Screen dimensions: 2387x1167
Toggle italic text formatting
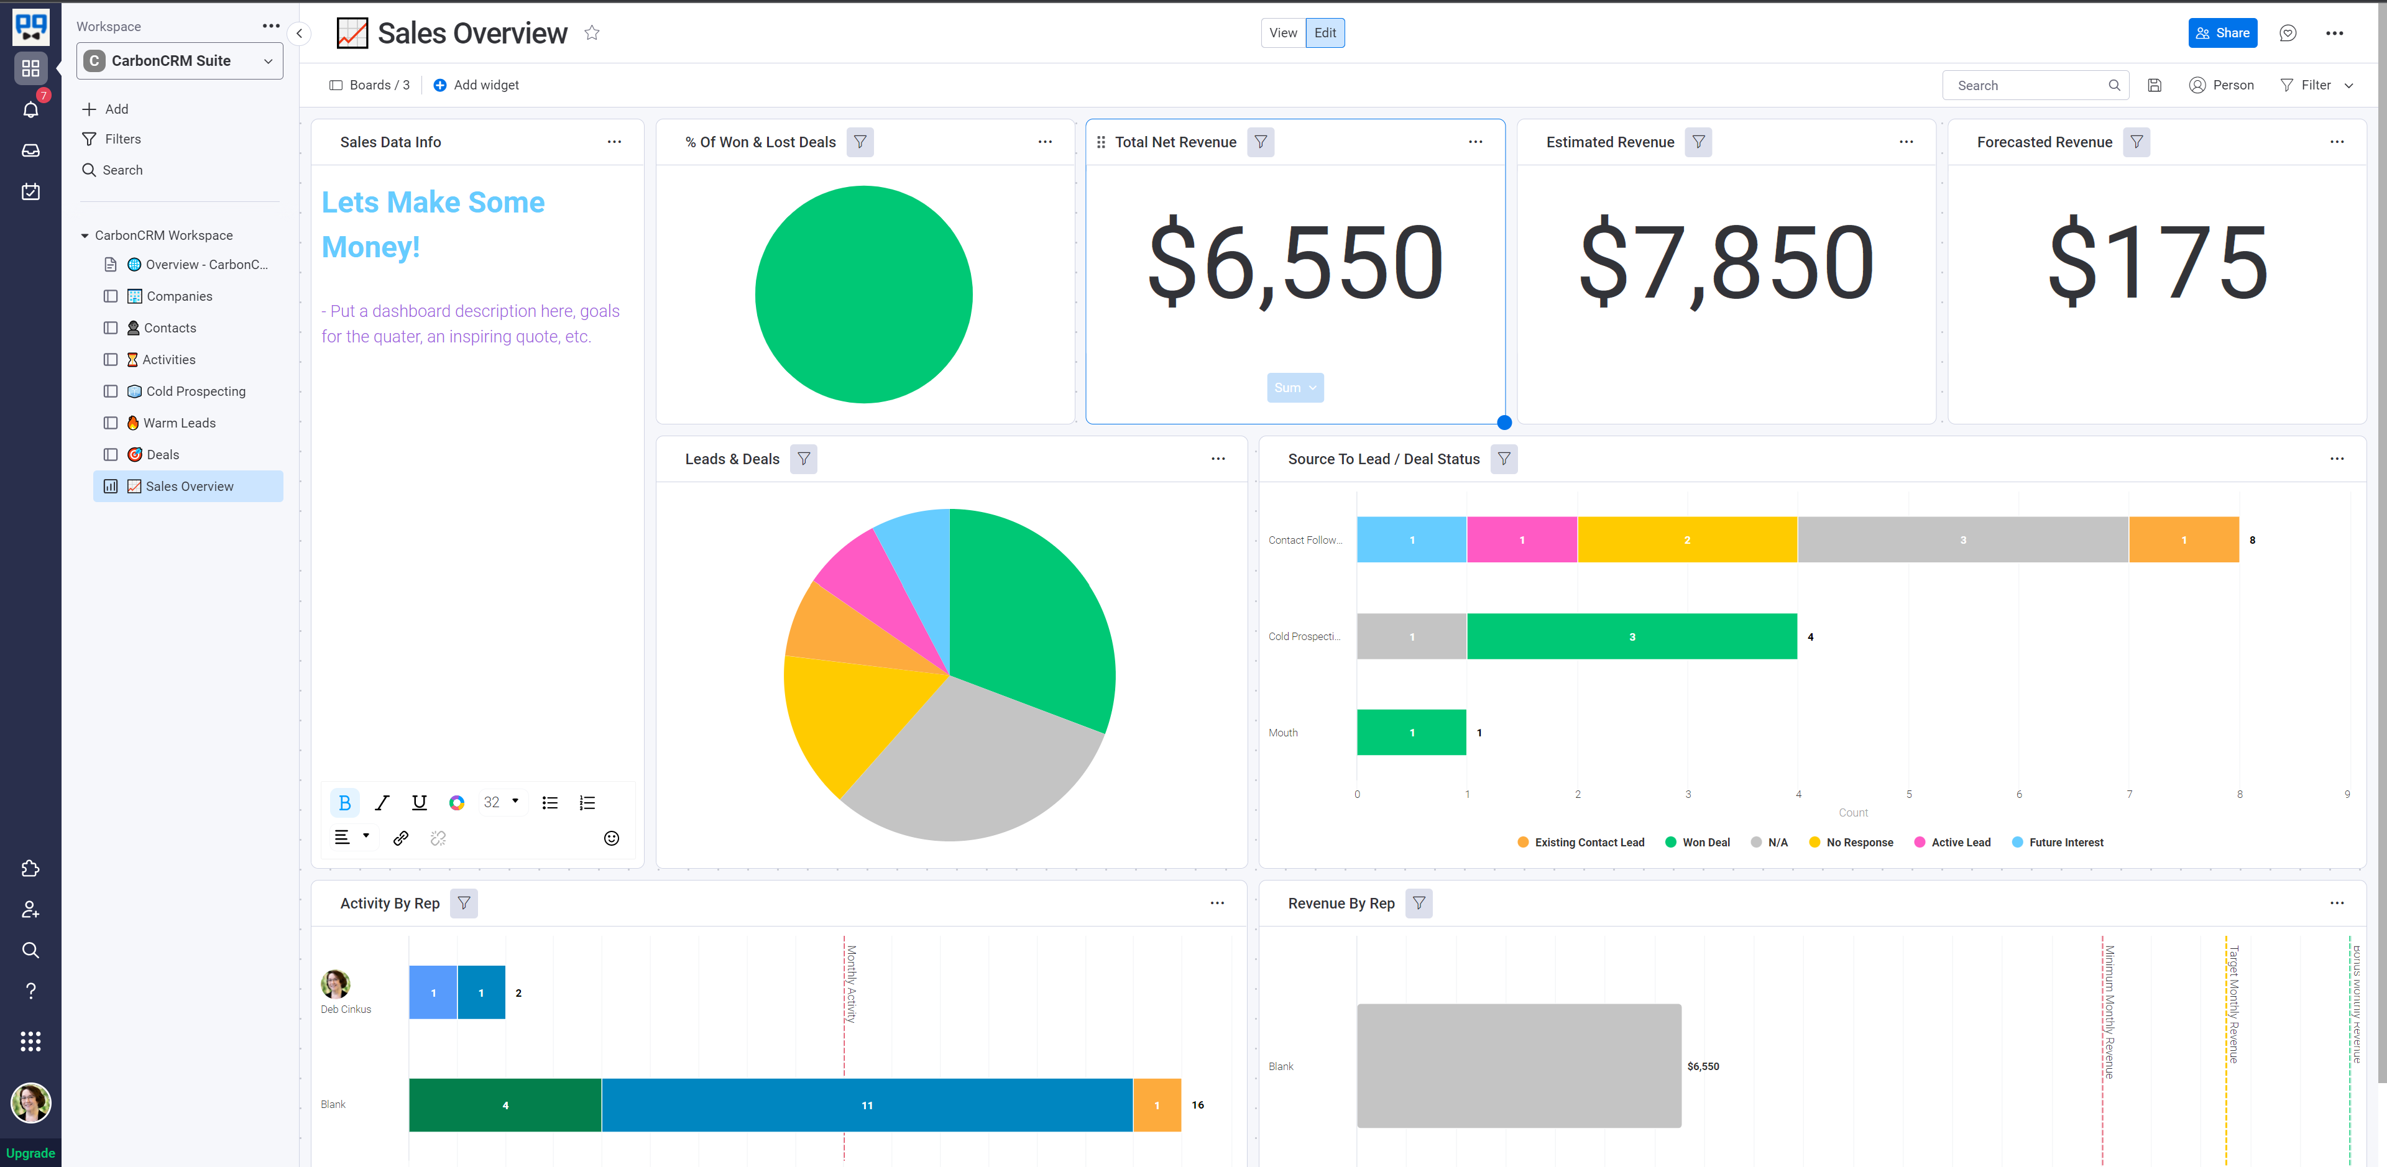[382, 803]
